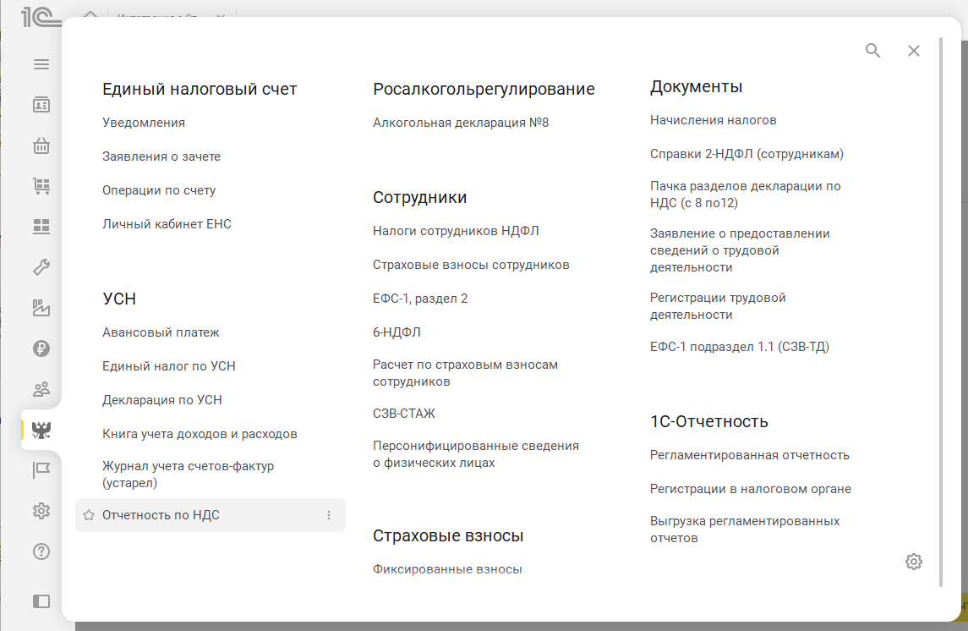Click the search magnifier icon in menu

[x=872, y=51]
